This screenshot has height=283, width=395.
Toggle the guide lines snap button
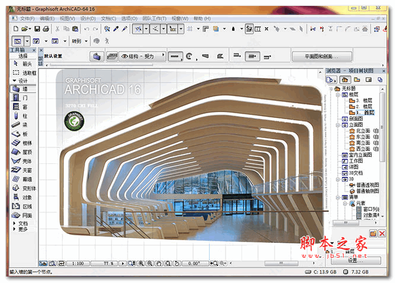[x=138, y=29]
